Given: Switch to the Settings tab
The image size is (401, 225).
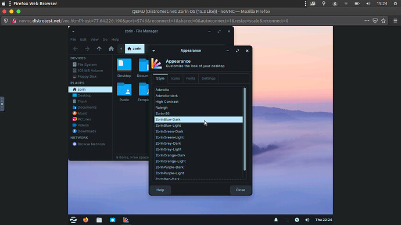Looking at the screenshot, I should (x=209, y=78).
